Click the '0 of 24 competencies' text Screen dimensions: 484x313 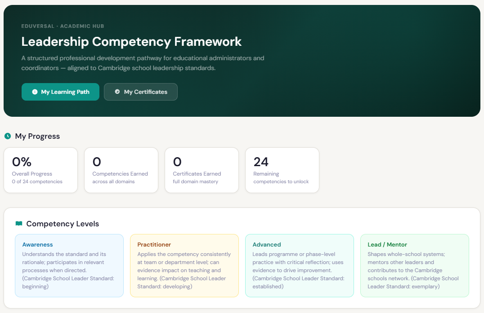point(37,181)
